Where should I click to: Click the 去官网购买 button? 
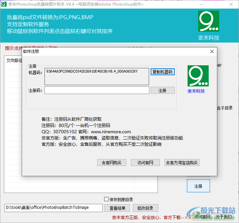pos(111,163)
